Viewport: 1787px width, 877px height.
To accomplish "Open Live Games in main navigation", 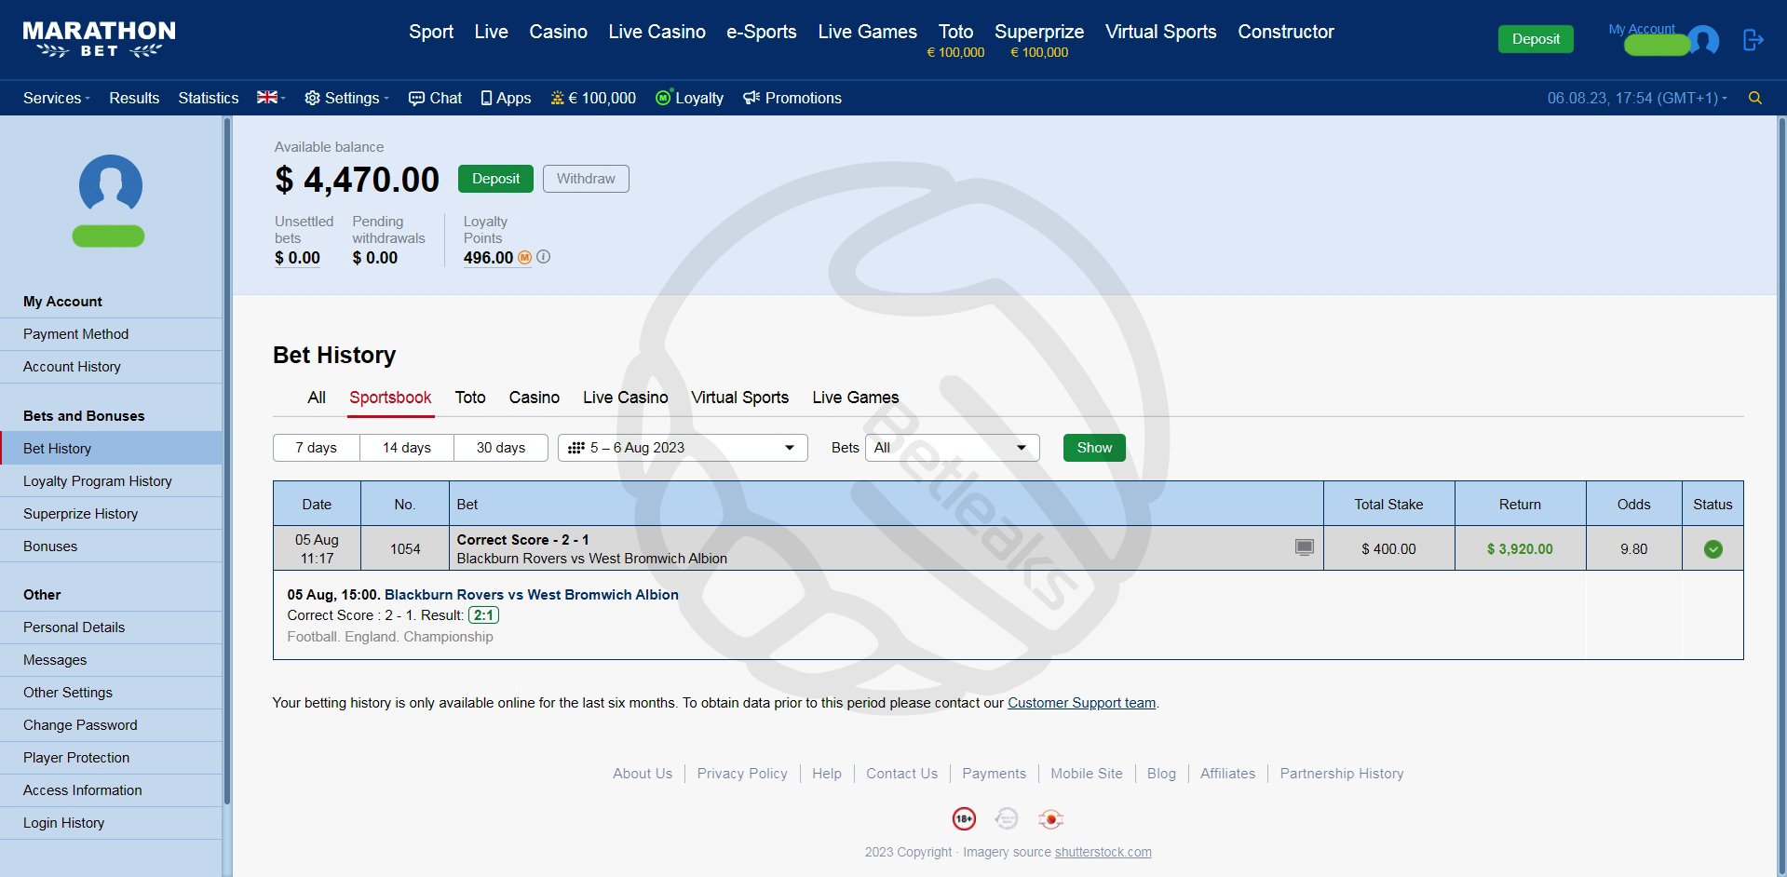I will (x=867, y=32).
